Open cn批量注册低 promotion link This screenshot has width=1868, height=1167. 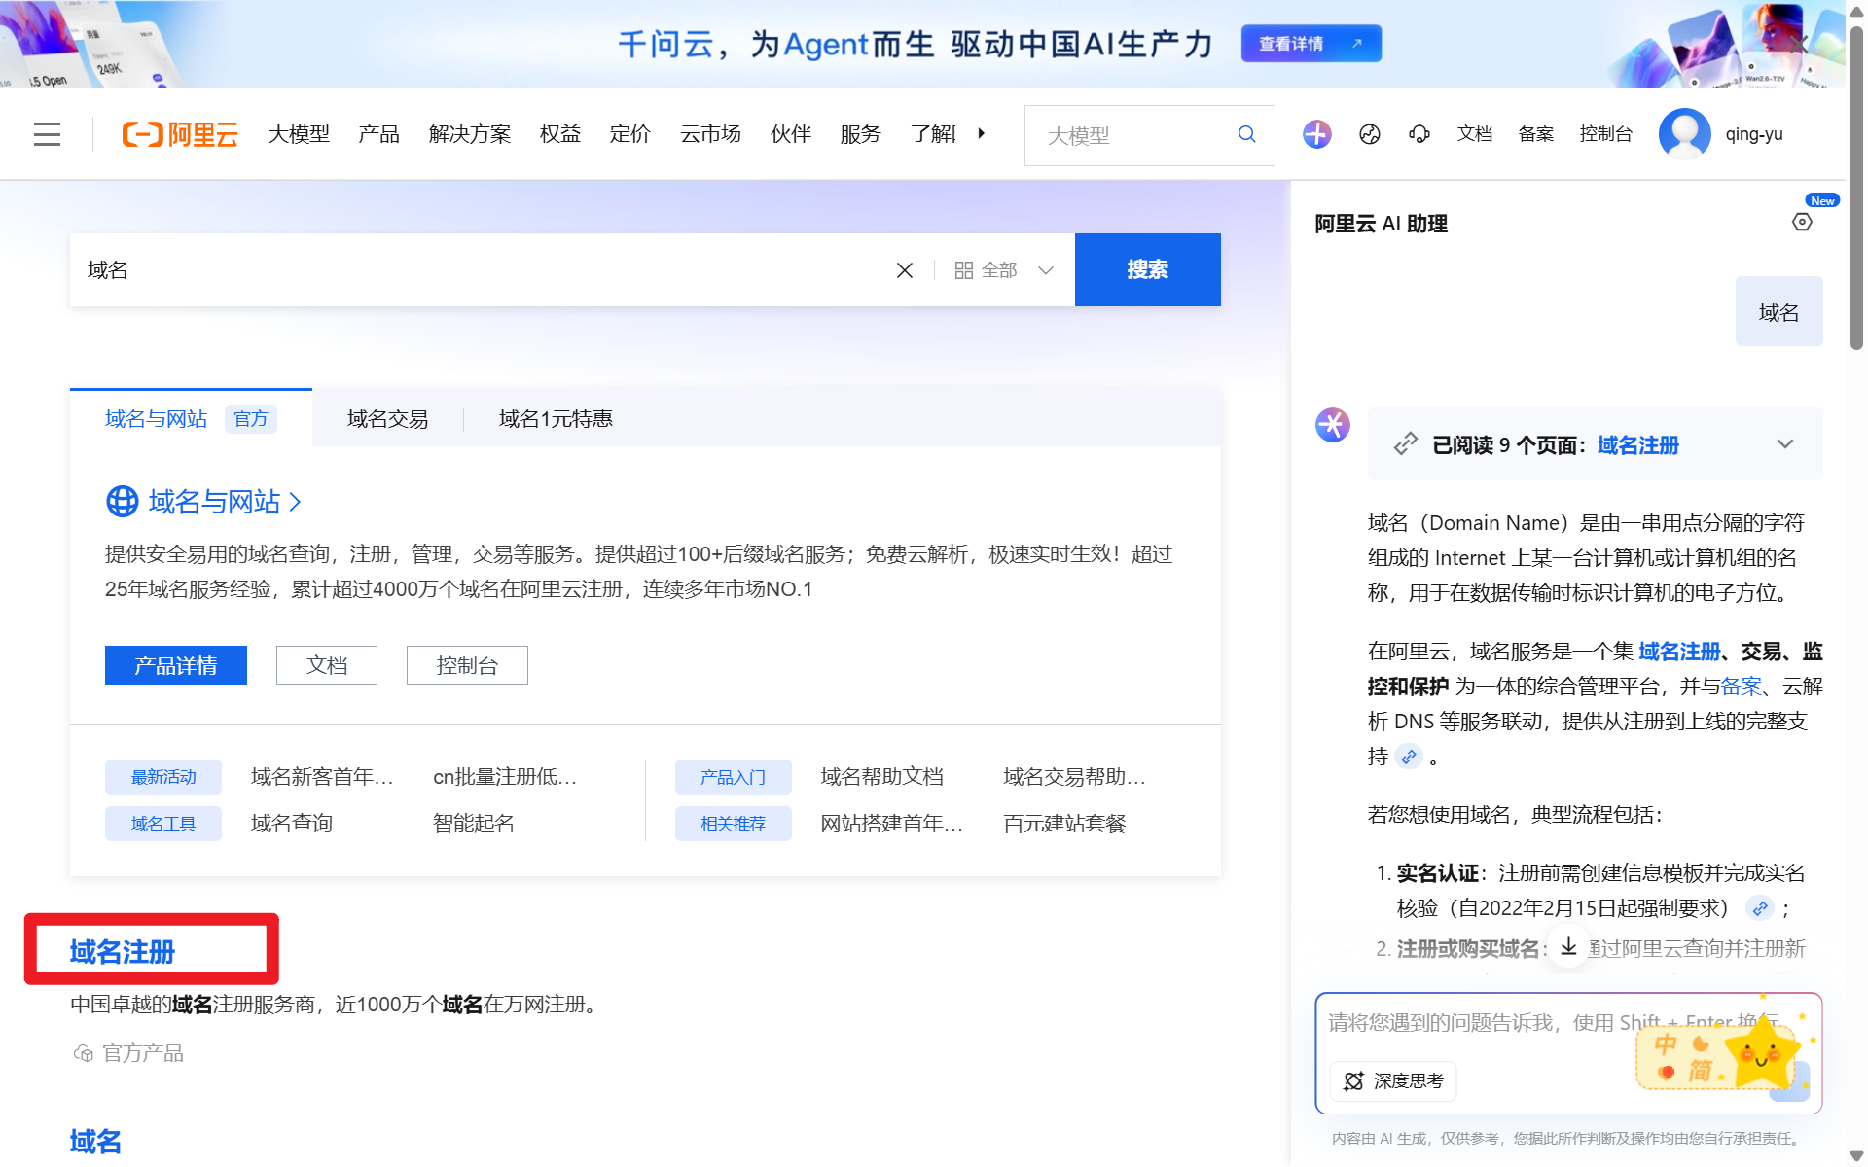coord(505,777)
